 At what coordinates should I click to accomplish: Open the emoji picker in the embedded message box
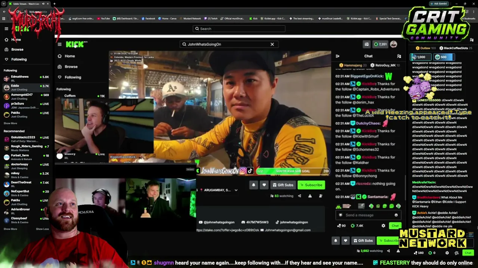coord(396,215)
